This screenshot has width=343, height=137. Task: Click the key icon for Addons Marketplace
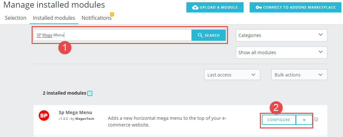click(259, 7)
